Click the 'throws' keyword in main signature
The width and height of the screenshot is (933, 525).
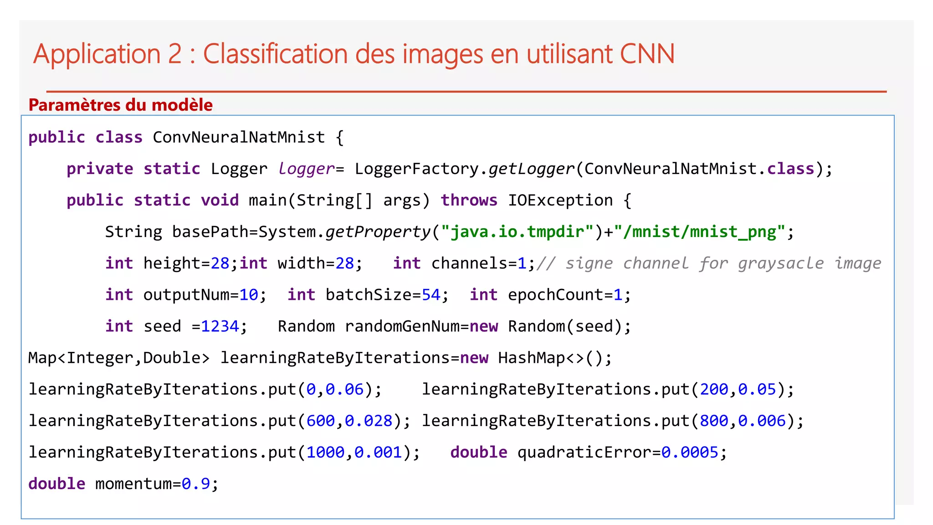pyautogui.click(x=469, y=200)
